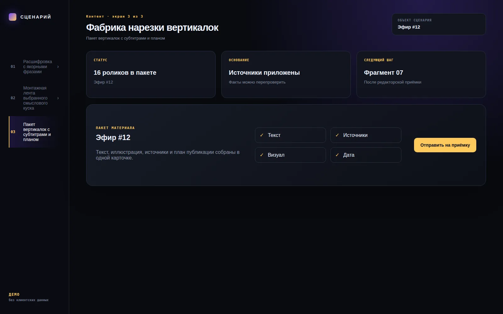Open step 01 Расшифровка с якорными фразами

point(35,67)
